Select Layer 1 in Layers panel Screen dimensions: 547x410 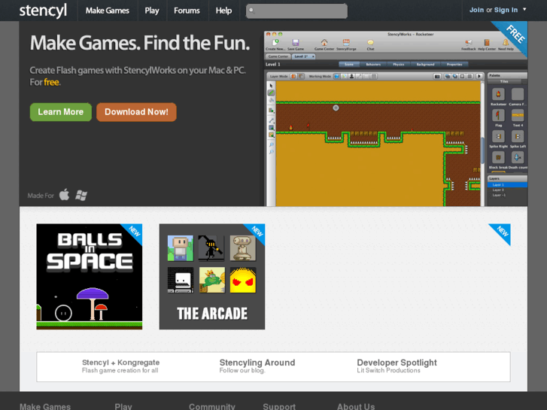(x=507, y=184)
